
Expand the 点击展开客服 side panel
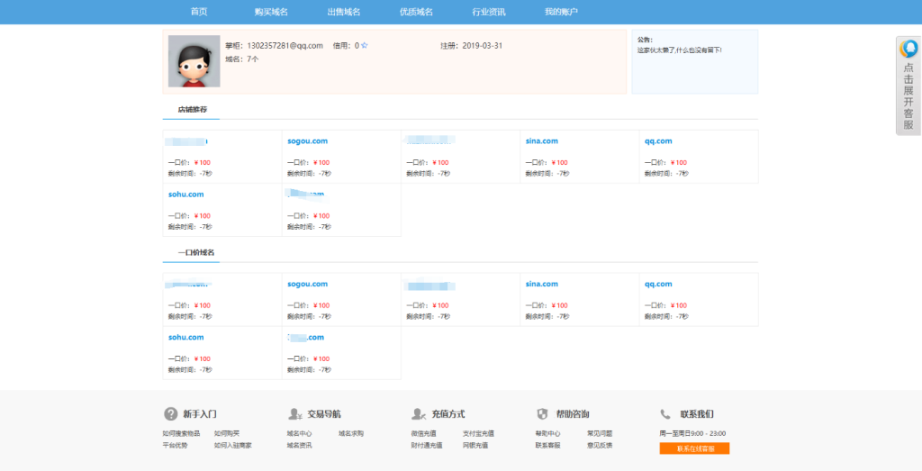pyautogui.click(x=908, y=95)
